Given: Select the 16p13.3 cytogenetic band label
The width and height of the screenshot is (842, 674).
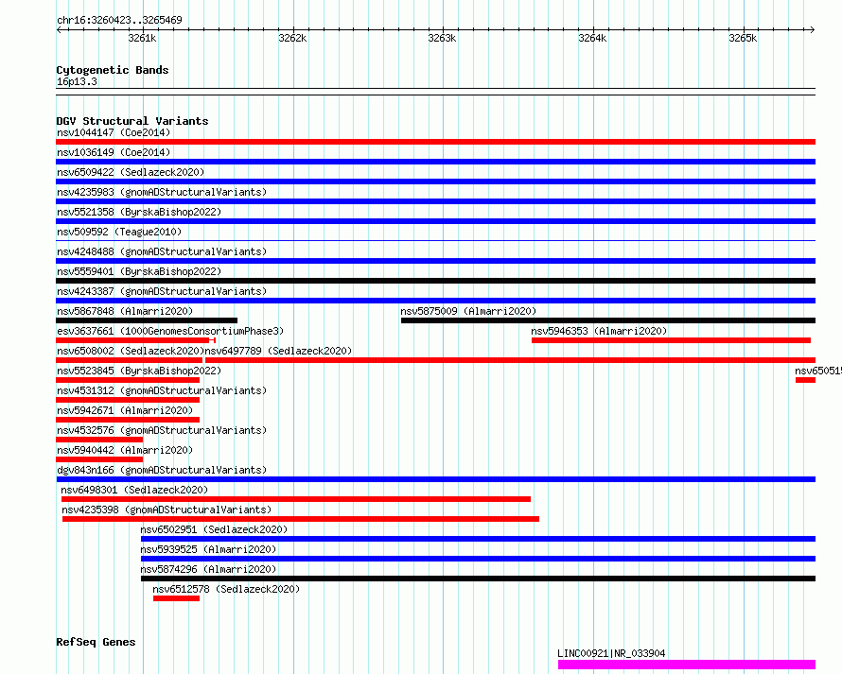Looking at the screenshot, I should coord(77,81).
